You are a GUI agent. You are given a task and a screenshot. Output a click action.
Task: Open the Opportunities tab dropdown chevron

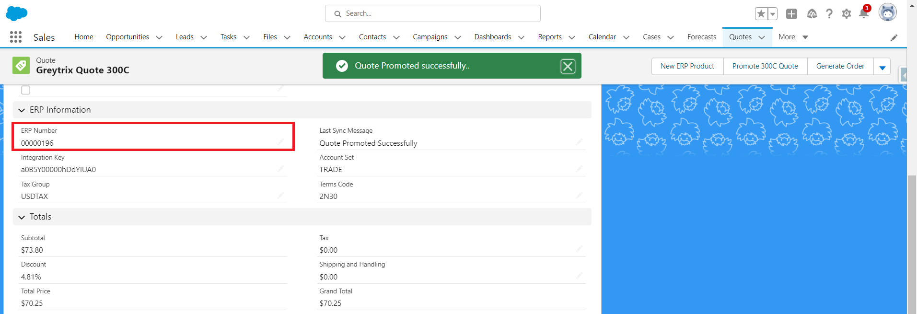tap(159, 37)
